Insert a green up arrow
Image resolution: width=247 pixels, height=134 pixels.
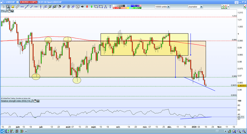92,7
